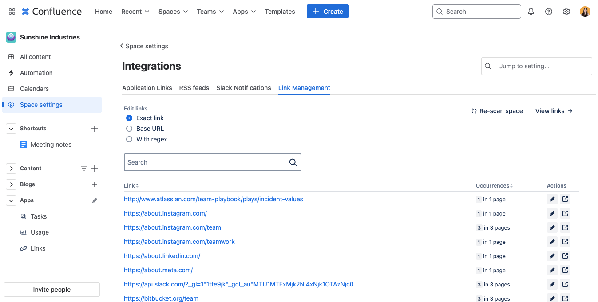Open the Usage app in sidebar

tap(40, 232)
